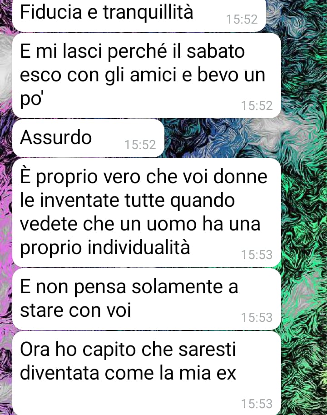Tap the words 'le inventate tutte quando'
The image size is (327, 415).
tap(128, 200)
